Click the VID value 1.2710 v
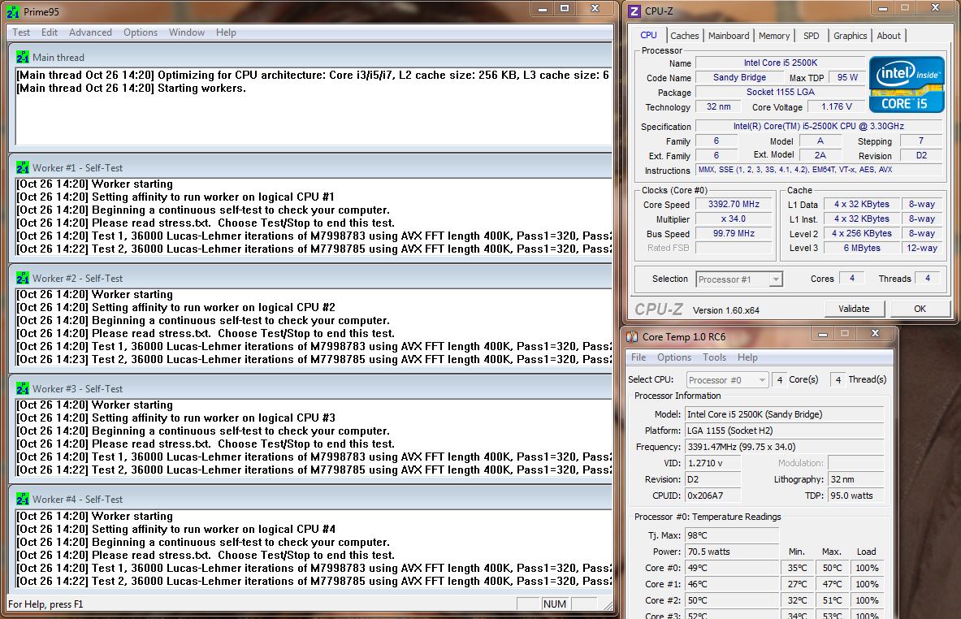This screenshot has width=961, height=619. click(712, 463)
